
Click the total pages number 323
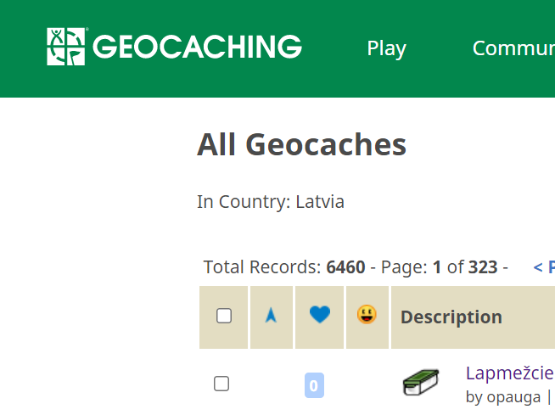[483, 267]
